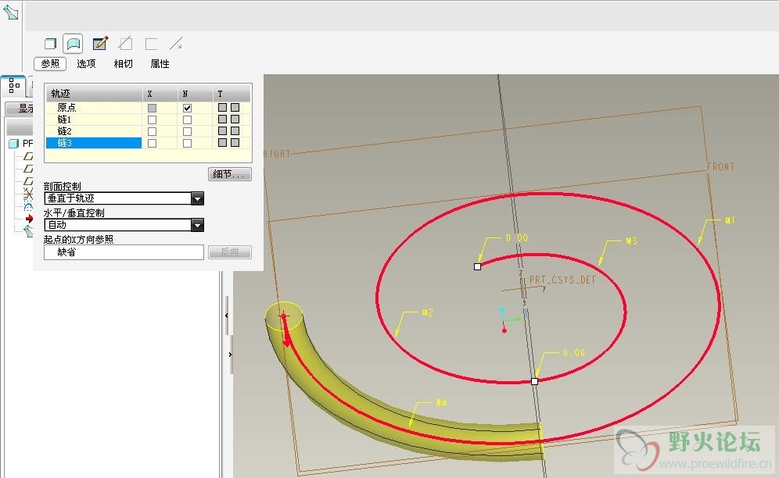Viewport: 779px width, 478px height.
Task: Toggle the X checkbox for 原点
Action: coord(152,108)
